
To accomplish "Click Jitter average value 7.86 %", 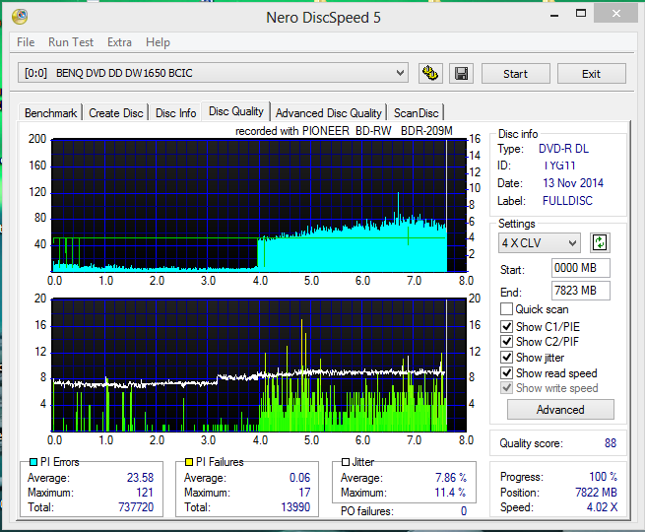I will point(451,477).
